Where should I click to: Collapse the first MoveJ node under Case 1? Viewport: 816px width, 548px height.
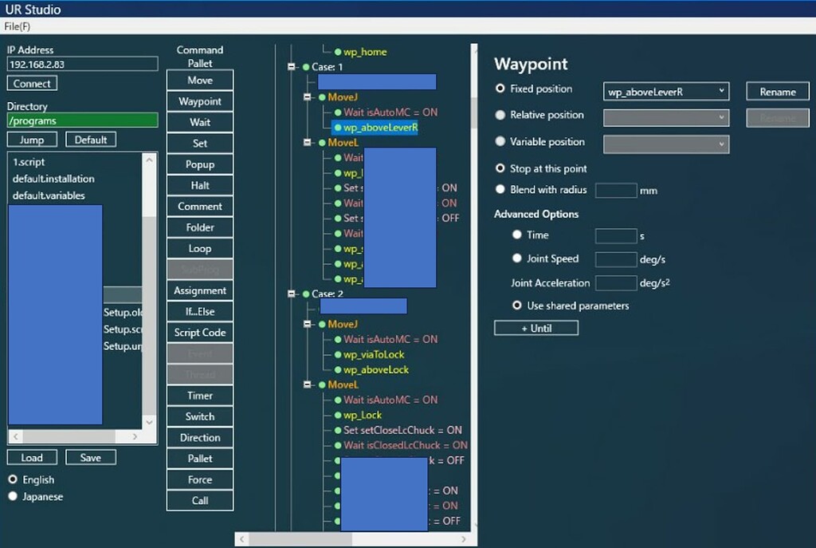point(307,97)
